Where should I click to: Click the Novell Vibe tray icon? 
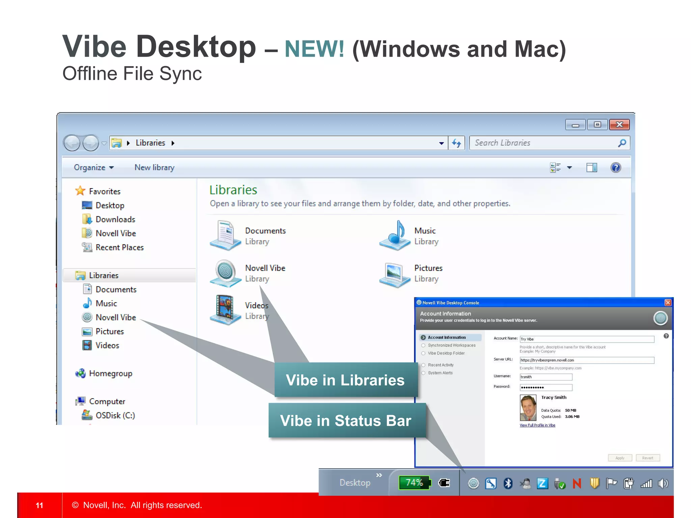click(473, 484)
